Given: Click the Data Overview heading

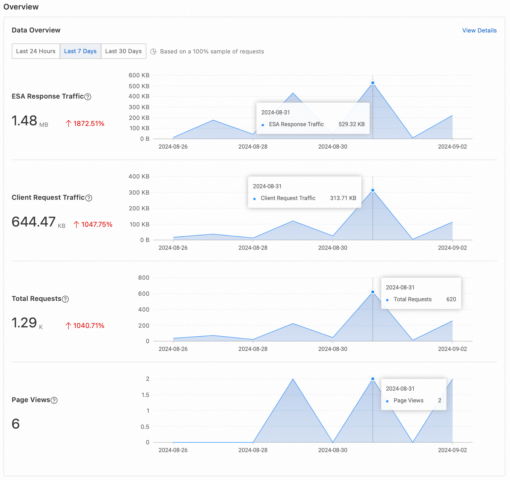Looking at the screenshot, I should click(36, 30).
